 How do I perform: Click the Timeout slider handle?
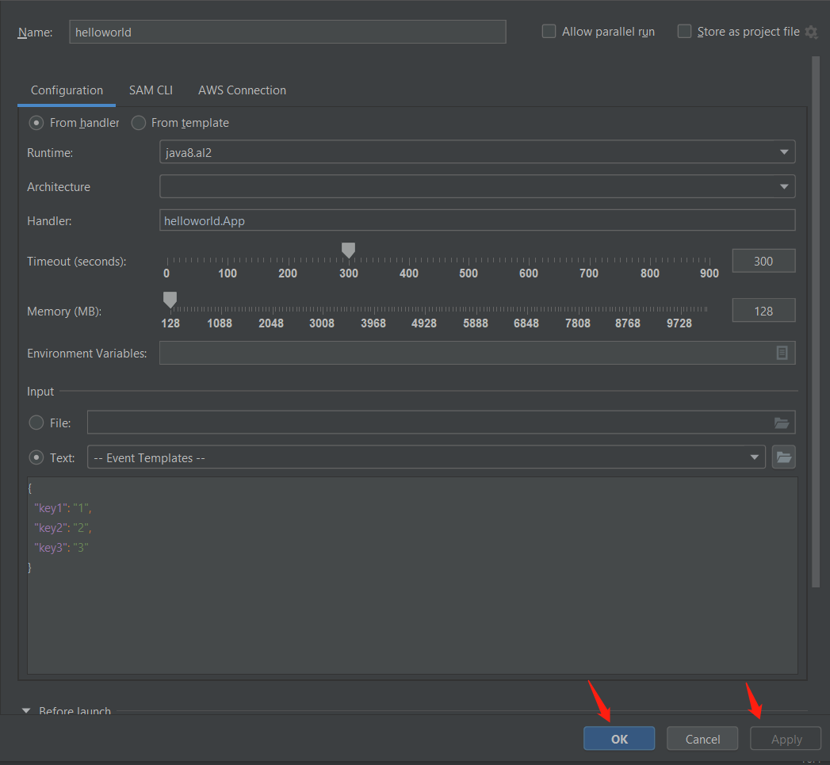[348, 251]
